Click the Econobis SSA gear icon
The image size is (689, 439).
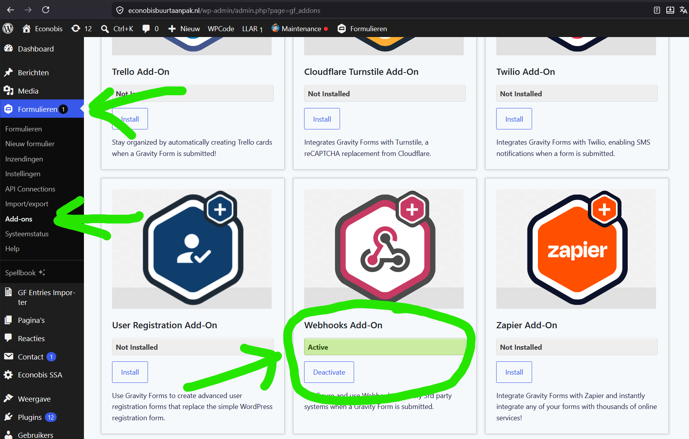point(9,375)
